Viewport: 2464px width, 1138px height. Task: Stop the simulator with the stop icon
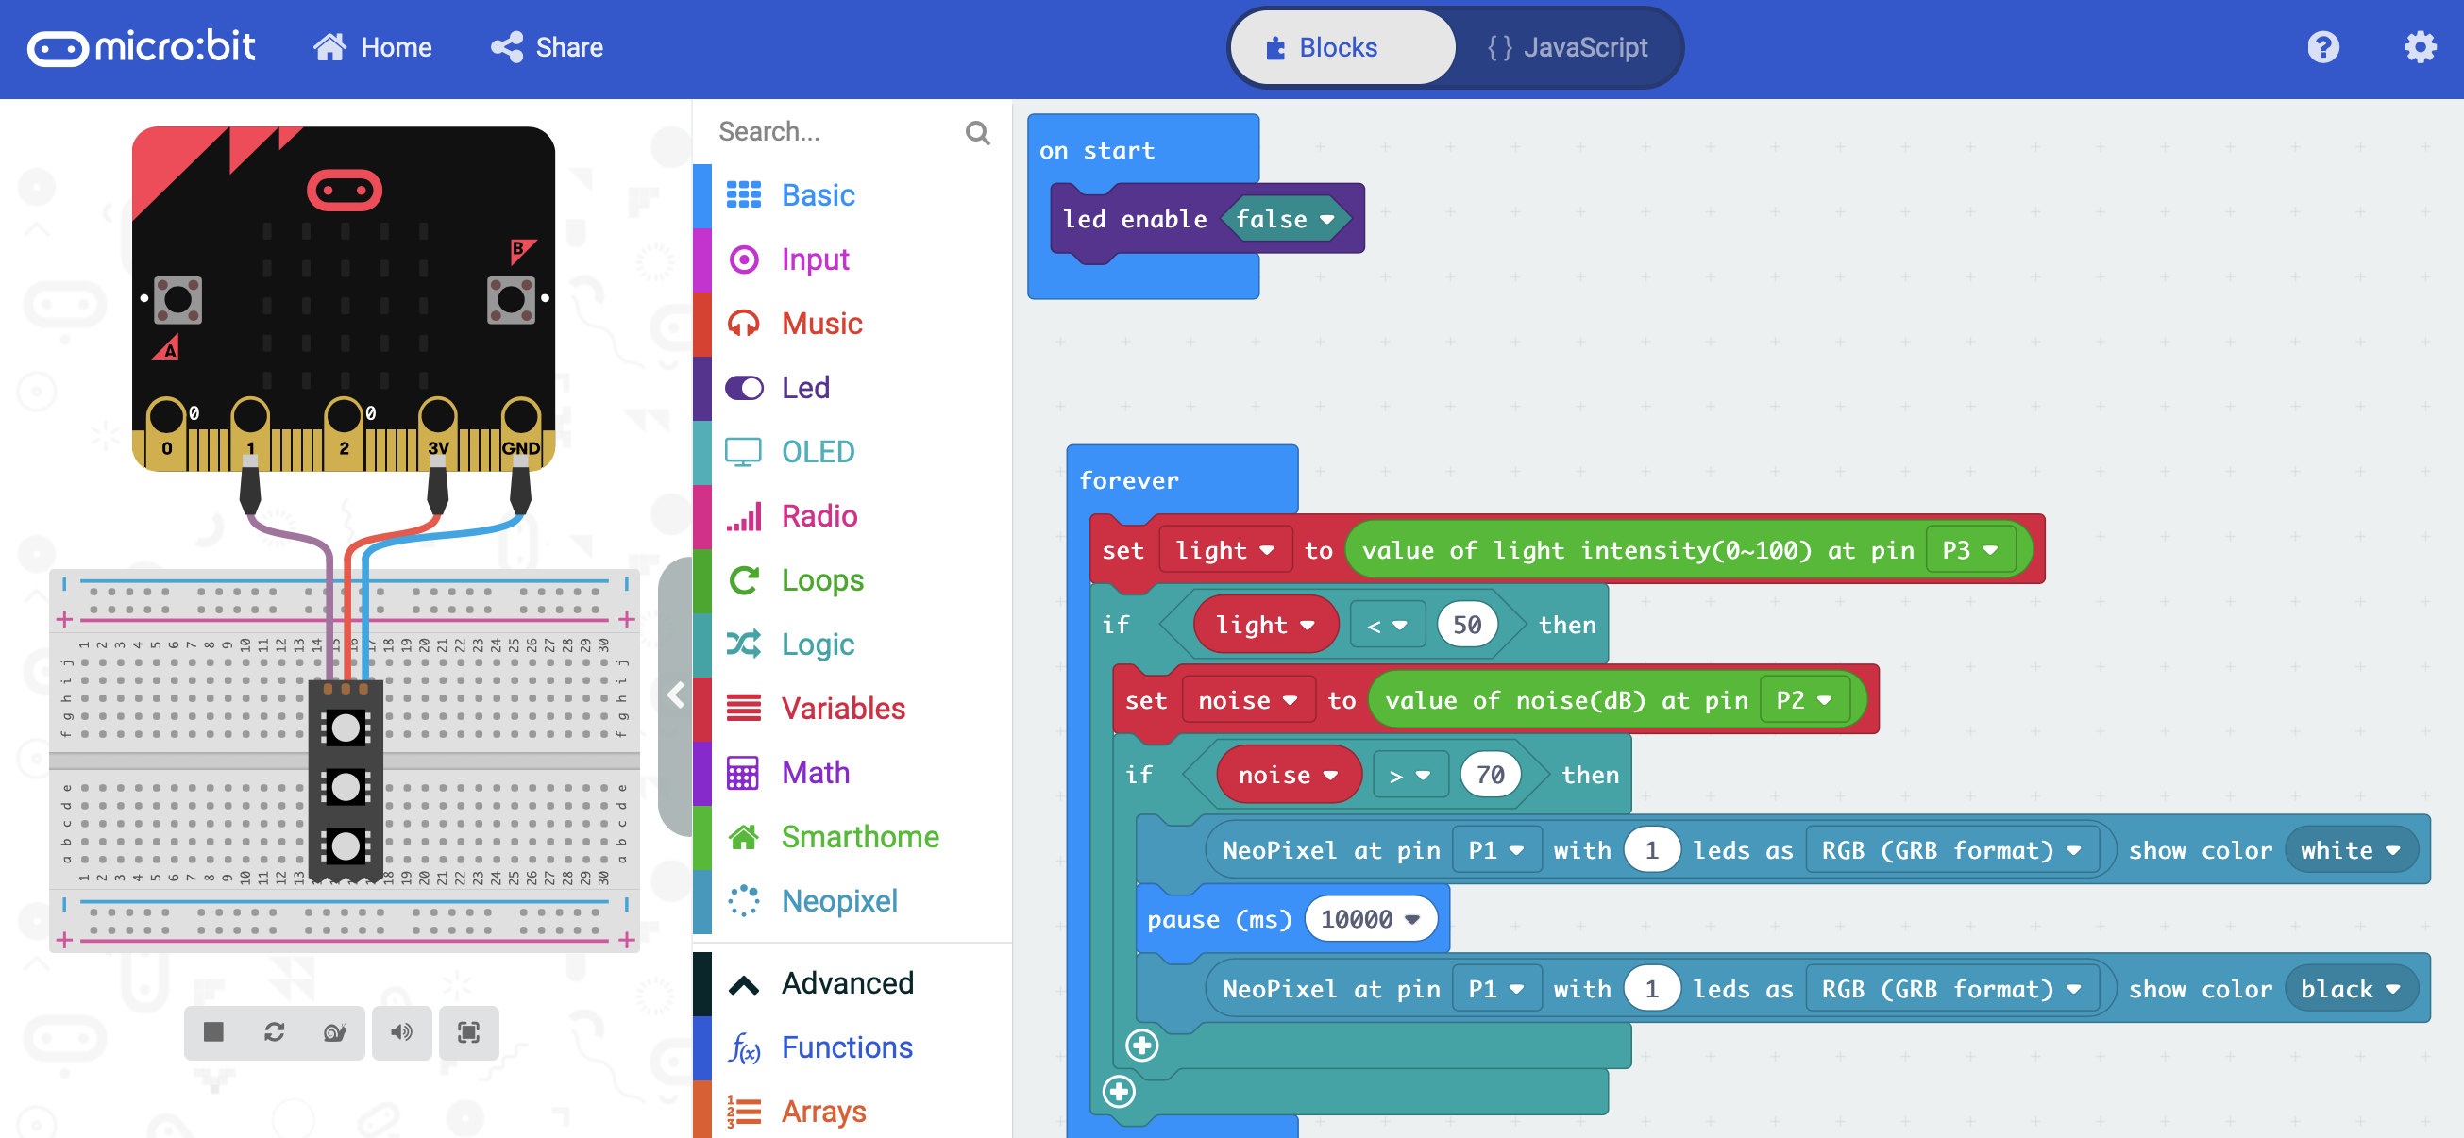pyautogui.click(x=213, y=1032)
